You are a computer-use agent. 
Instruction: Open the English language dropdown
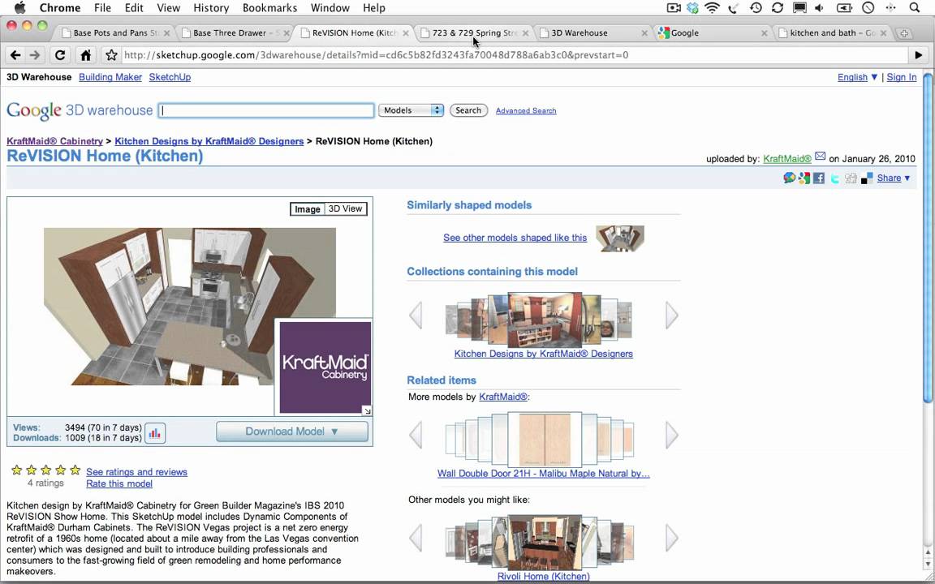pyautogui.click(x=857, y=77)
